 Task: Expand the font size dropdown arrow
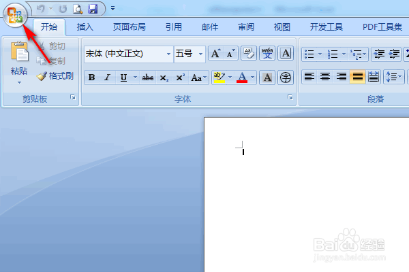coord(201,54)
